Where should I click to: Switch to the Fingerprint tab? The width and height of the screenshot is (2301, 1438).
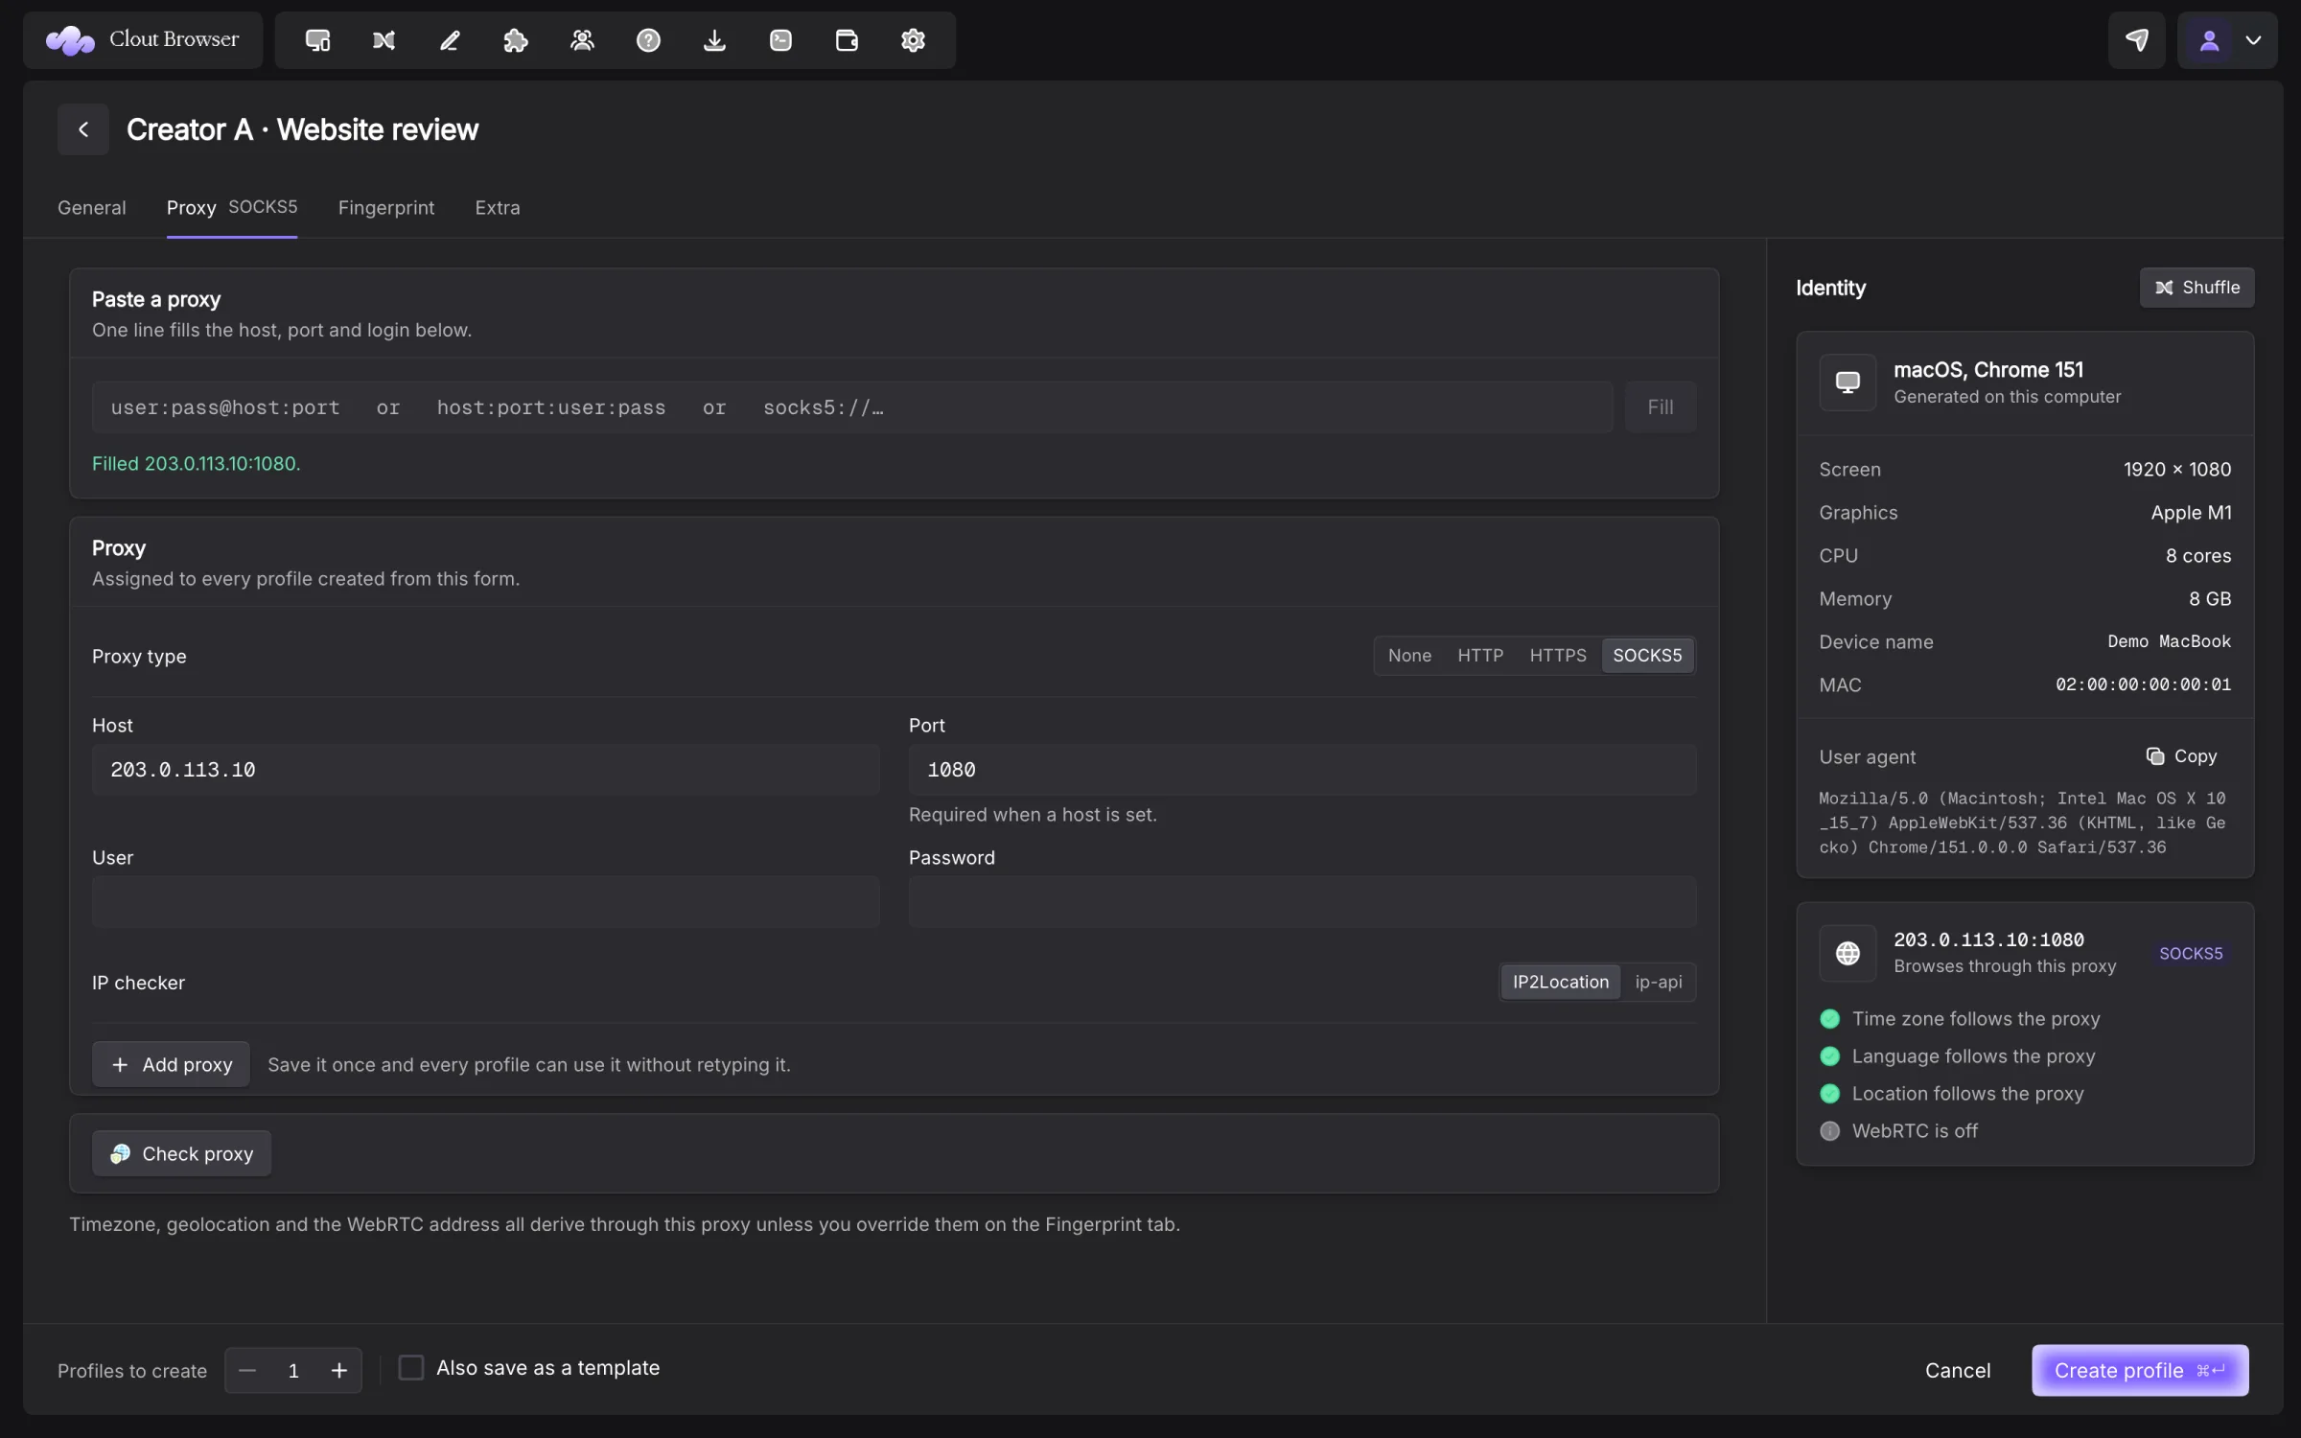click(x=386, y=208)
